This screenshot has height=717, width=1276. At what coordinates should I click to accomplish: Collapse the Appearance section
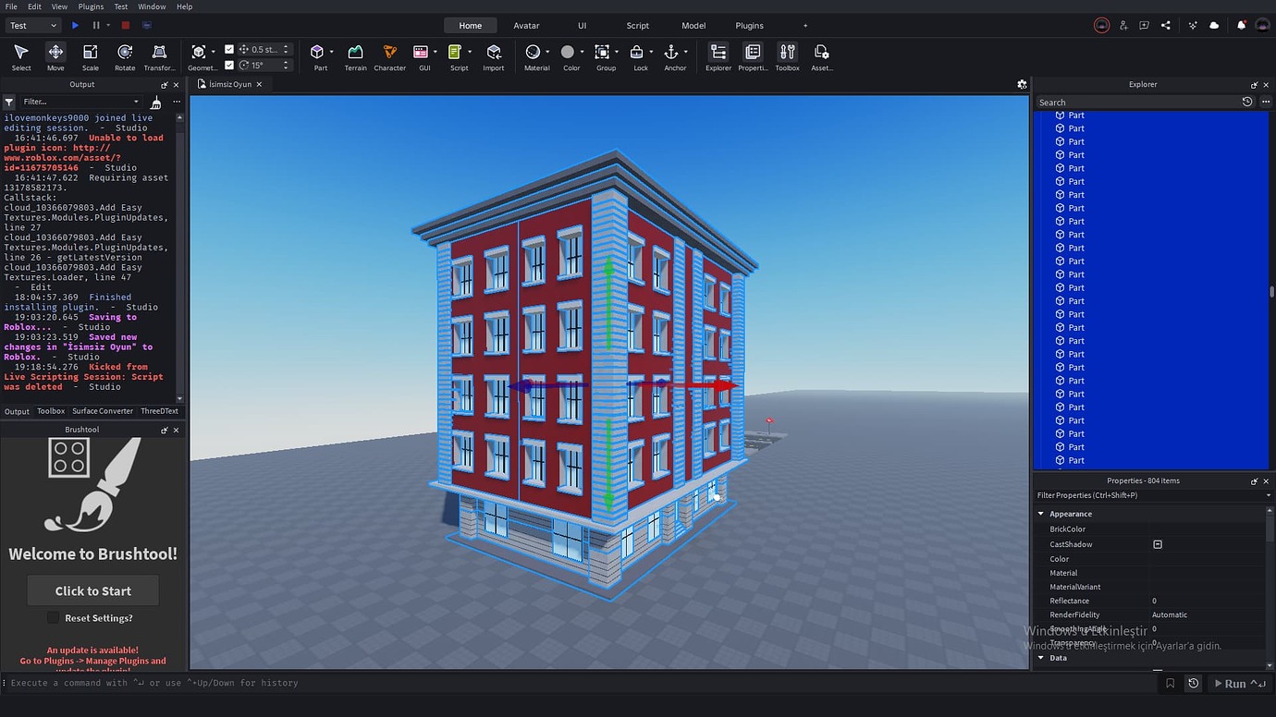tap(1041, 514)
